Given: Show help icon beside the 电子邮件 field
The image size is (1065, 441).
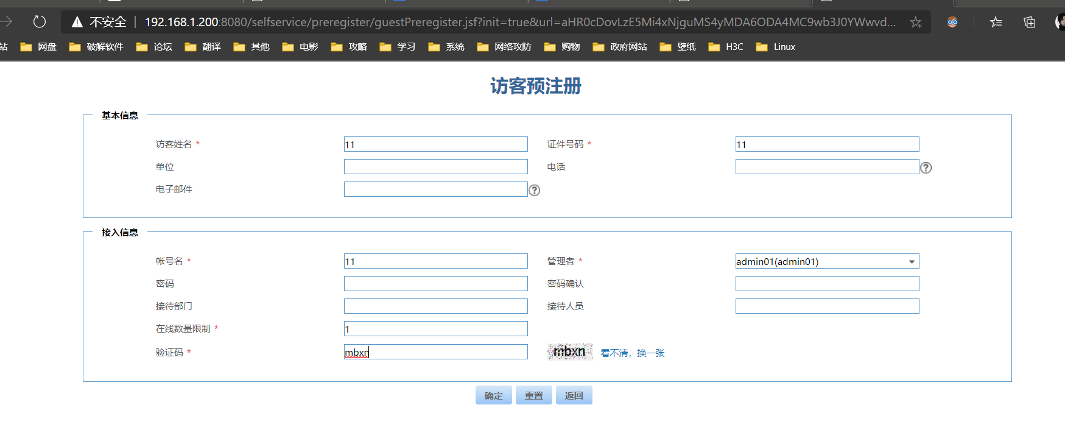Looking at the screenshot, I should 534,190.
